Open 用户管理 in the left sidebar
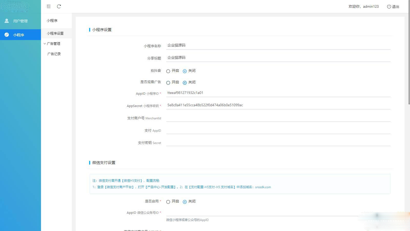This screenshot has height=231, width=410. click(20, 21)
